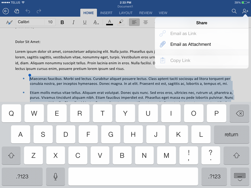Tap the Q key
Viewport: 251px width, 188px height.
(x=11, y=114)
